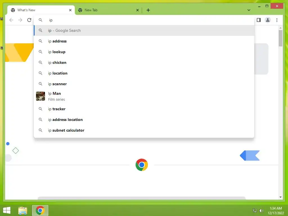The image size is (288, 216).
Task: Click the Ip Man movie thumbnail
Action: click(x=40, y=96)
